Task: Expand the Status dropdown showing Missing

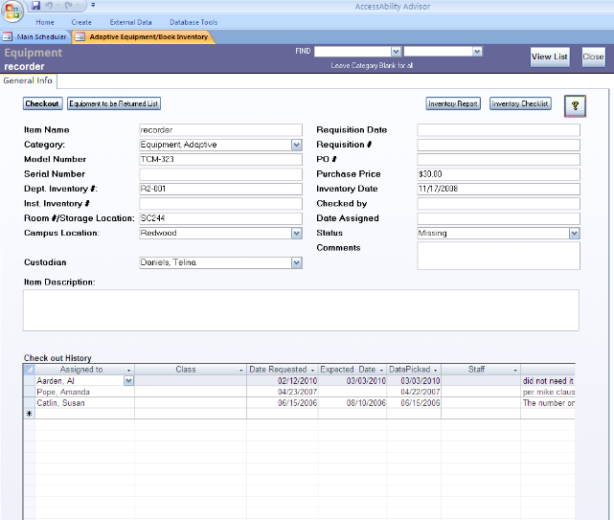Action: point(574,234)
